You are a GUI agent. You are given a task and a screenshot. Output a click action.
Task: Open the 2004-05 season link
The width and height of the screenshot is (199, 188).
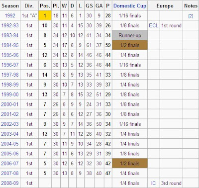click(x=10, y=144)
